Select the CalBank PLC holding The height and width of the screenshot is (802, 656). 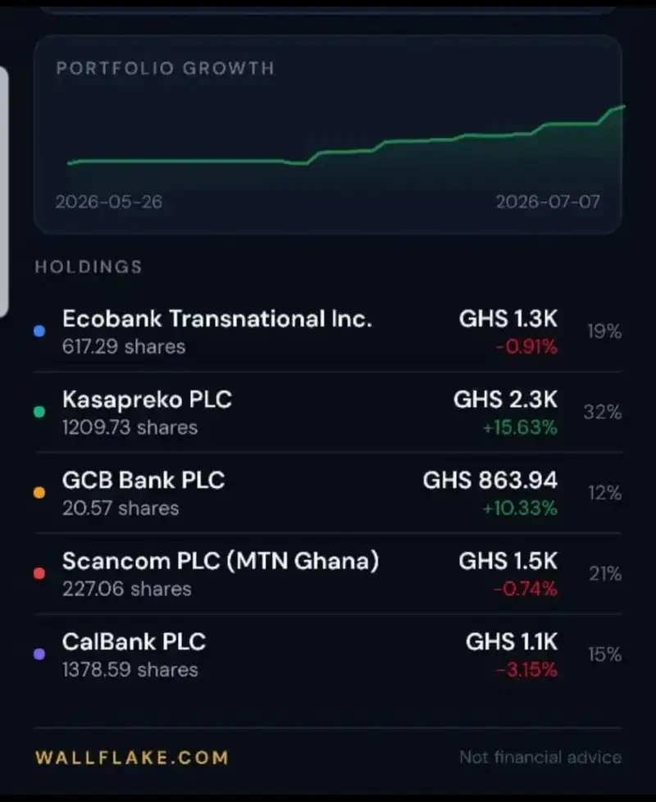328,654
